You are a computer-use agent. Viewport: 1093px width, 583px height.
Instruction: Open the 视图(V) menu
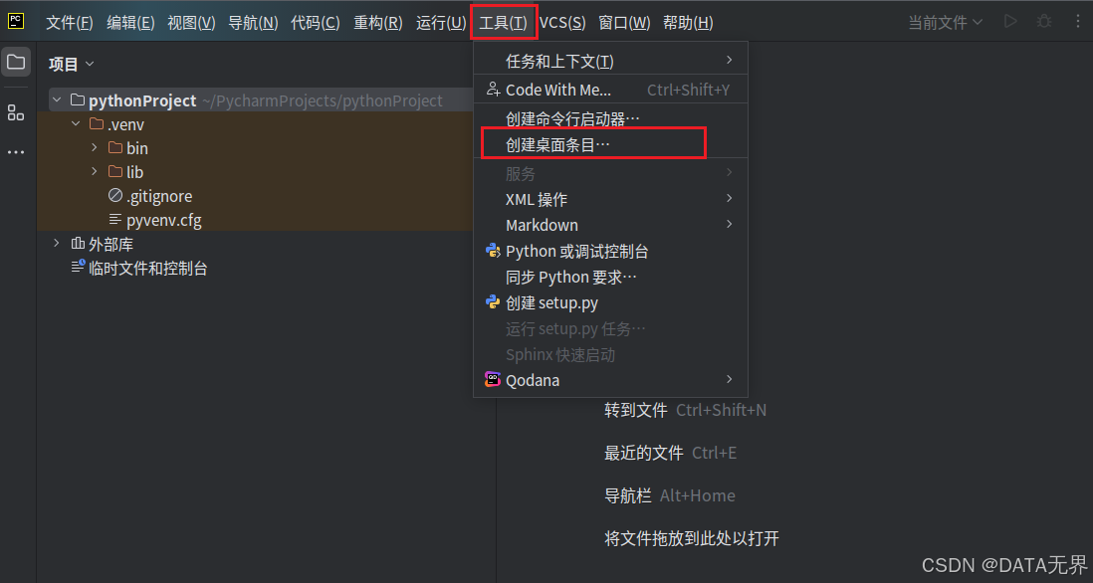[191, 23]
